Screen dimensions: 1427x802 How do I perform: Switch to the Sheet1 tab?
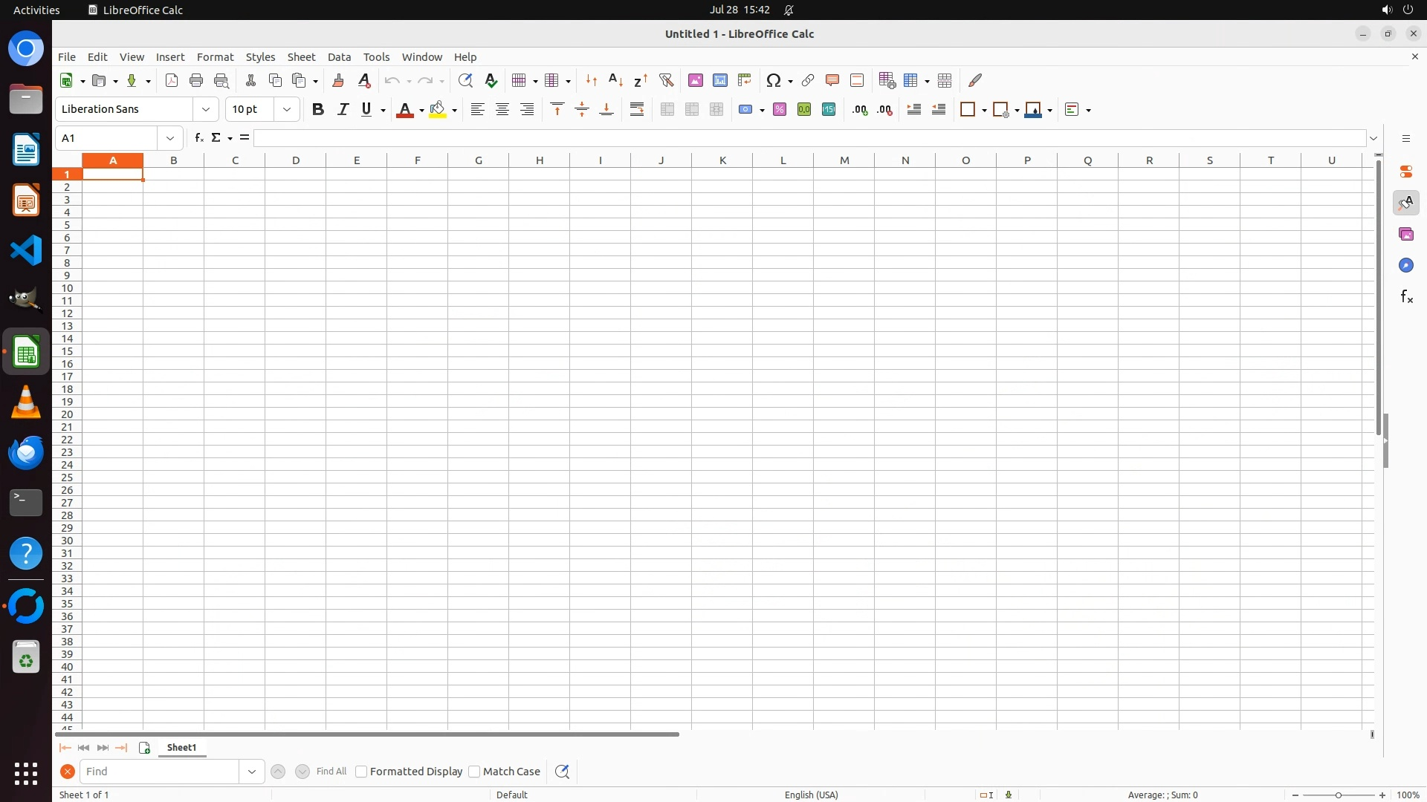[x=182, y=748]
